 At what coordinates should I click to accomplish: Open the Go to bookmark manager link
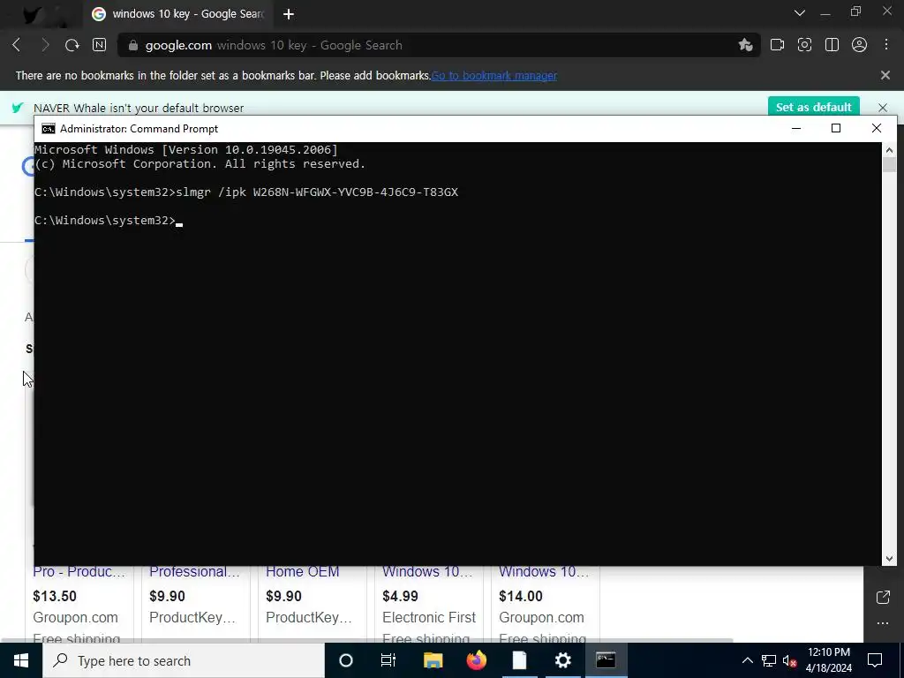coord(494,76)
